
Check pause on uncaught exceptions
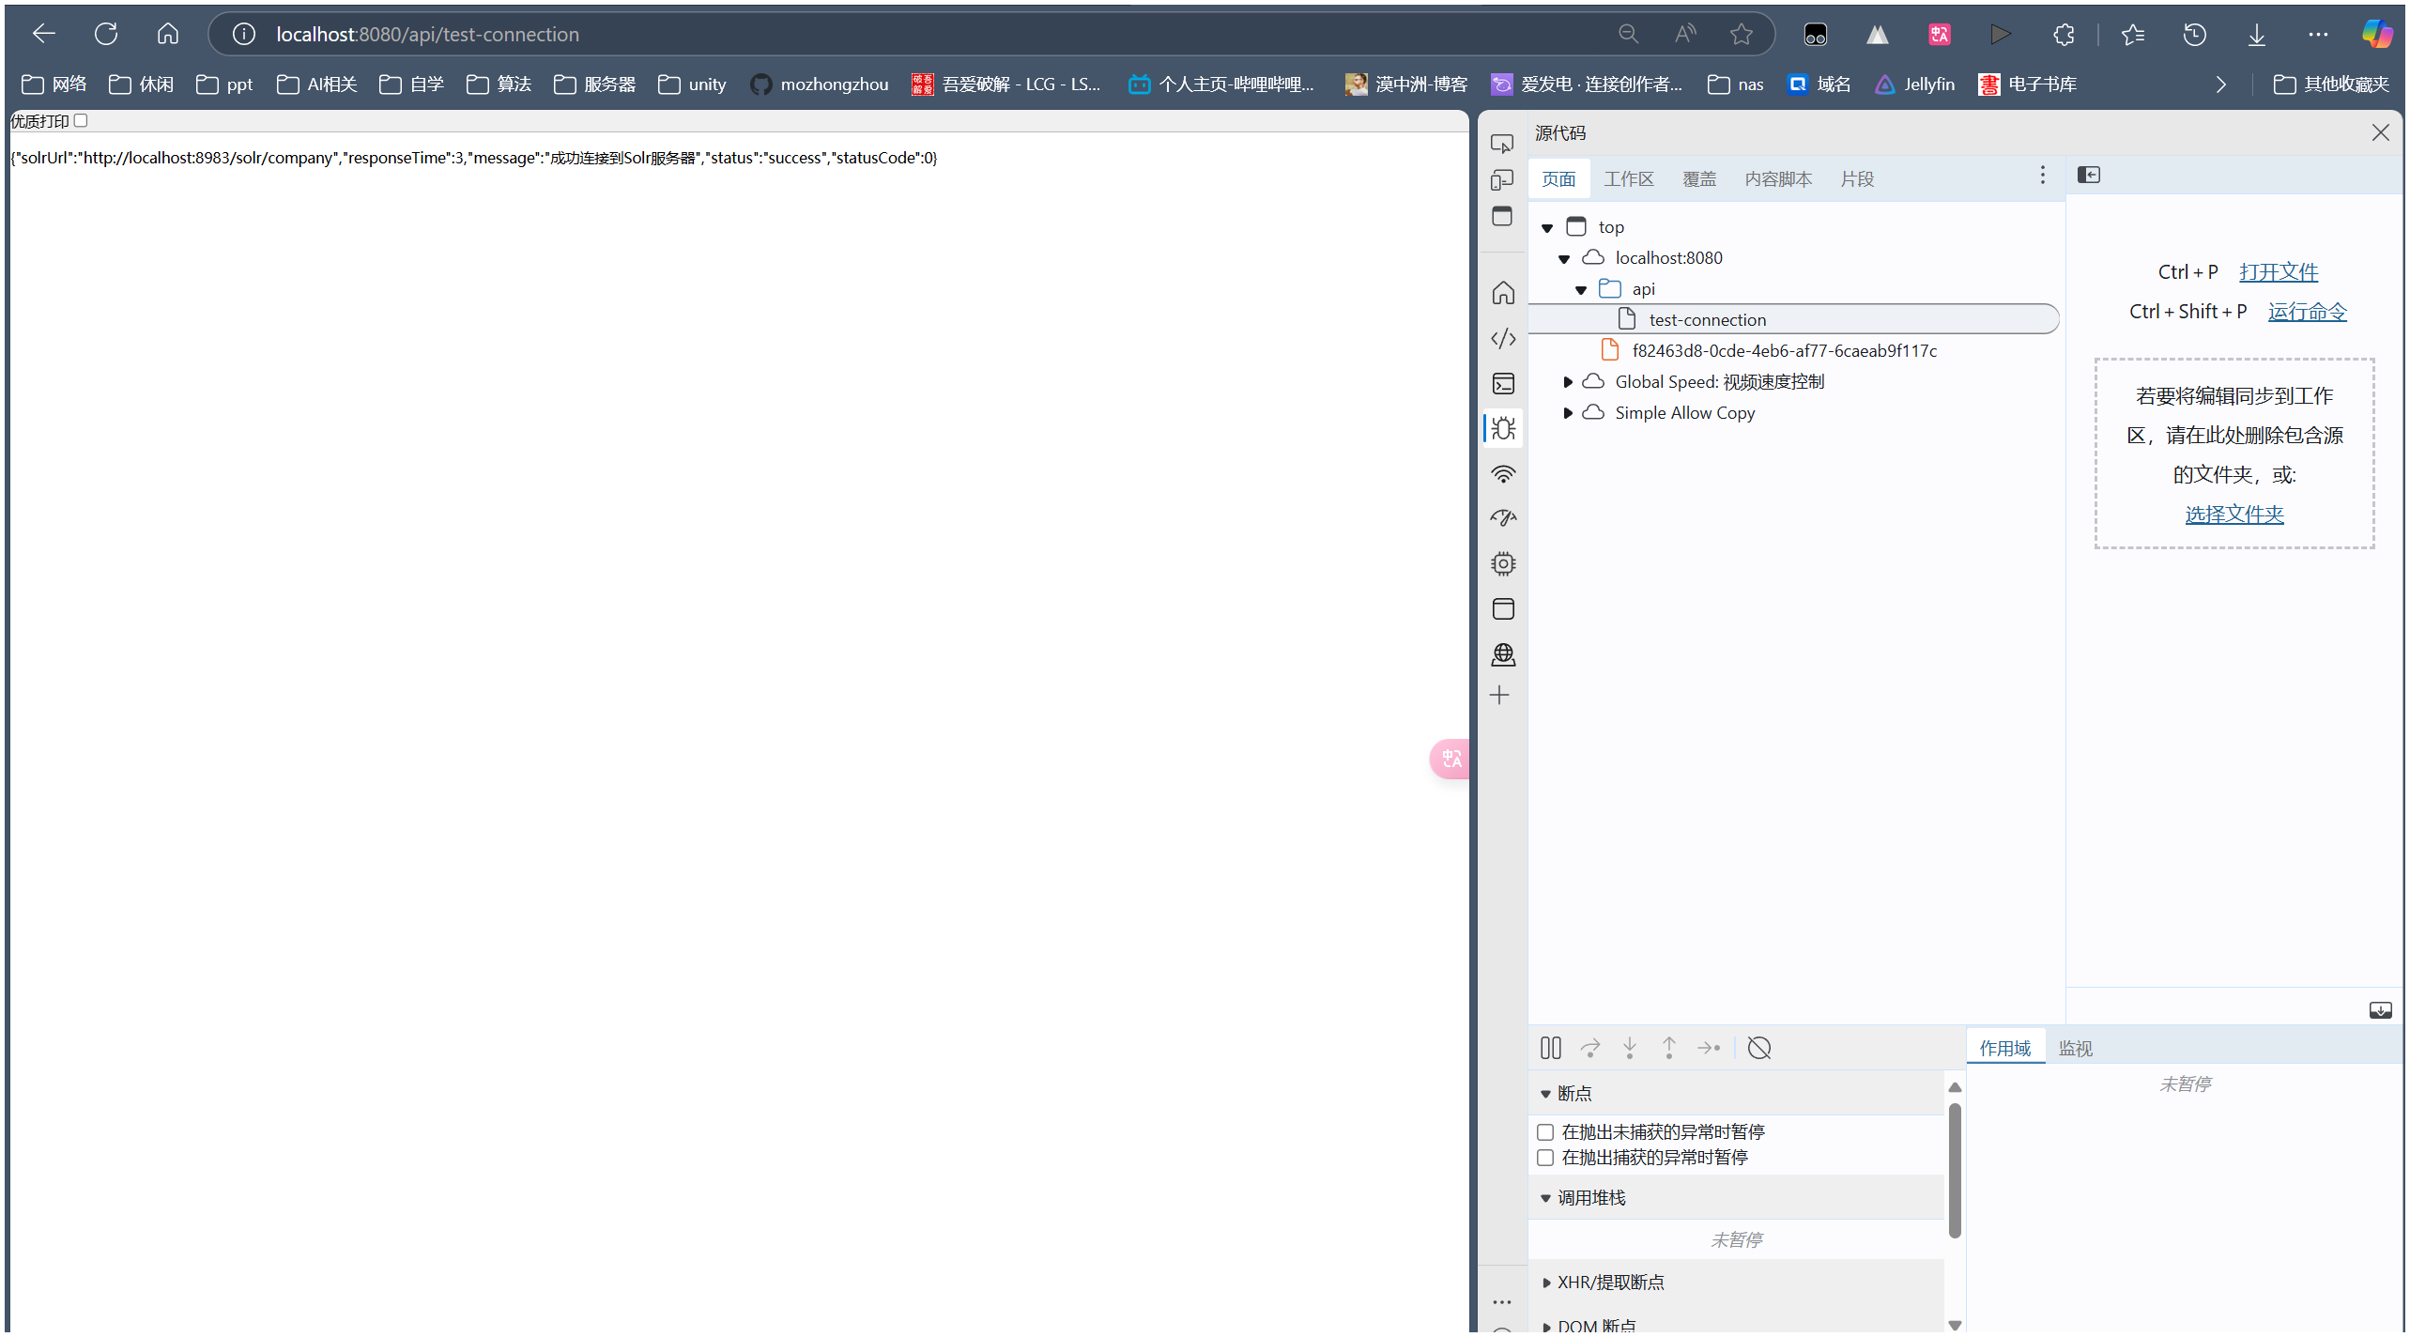(x=1545, y=1132)
